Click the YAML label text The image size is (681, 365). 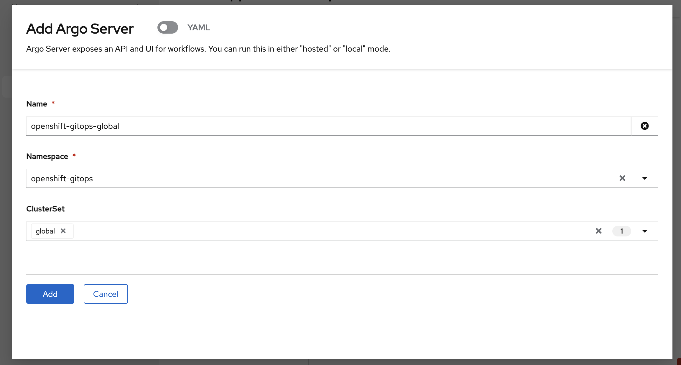click(x=199, y=27)
